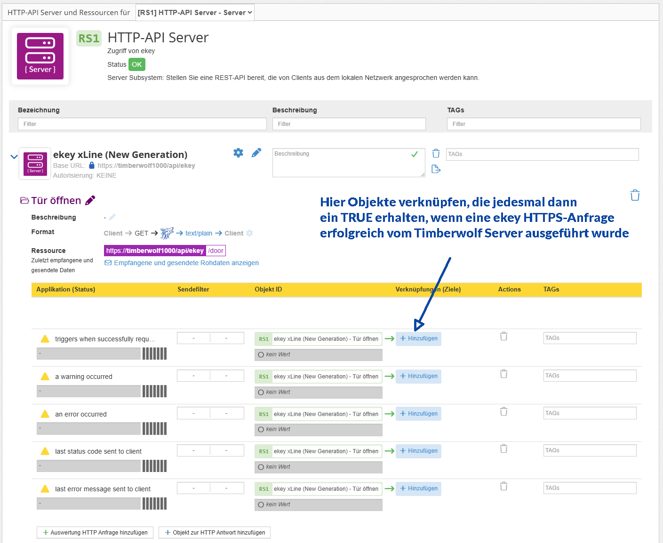
Task: Click TAGs field of 'an error occurred'
Action: [x=590, y=413]
